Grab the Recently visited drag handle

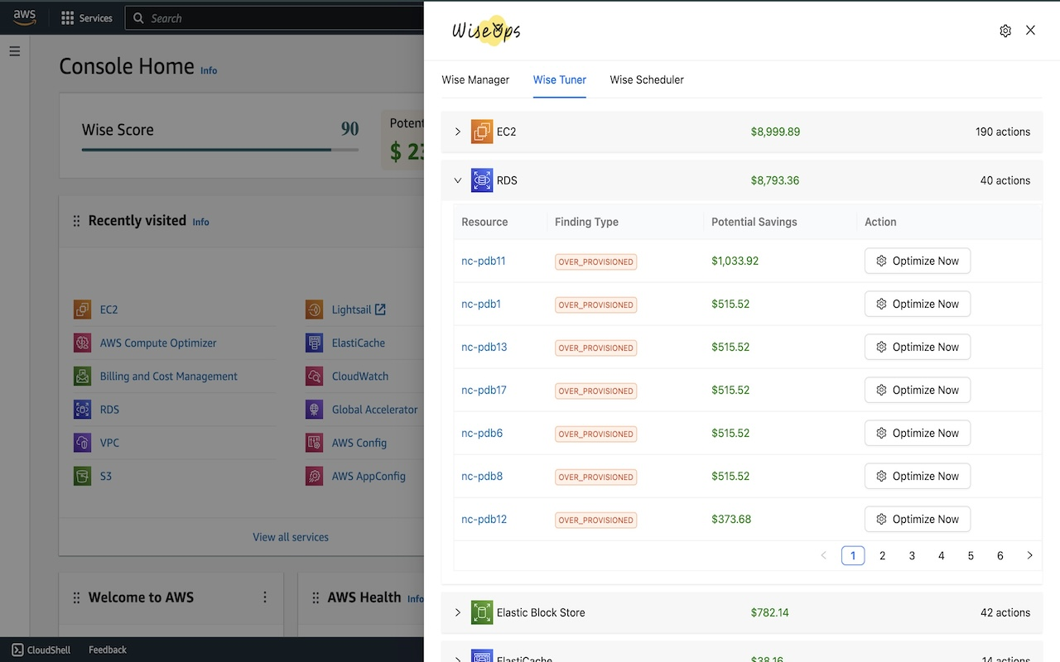tap(76, 221)
